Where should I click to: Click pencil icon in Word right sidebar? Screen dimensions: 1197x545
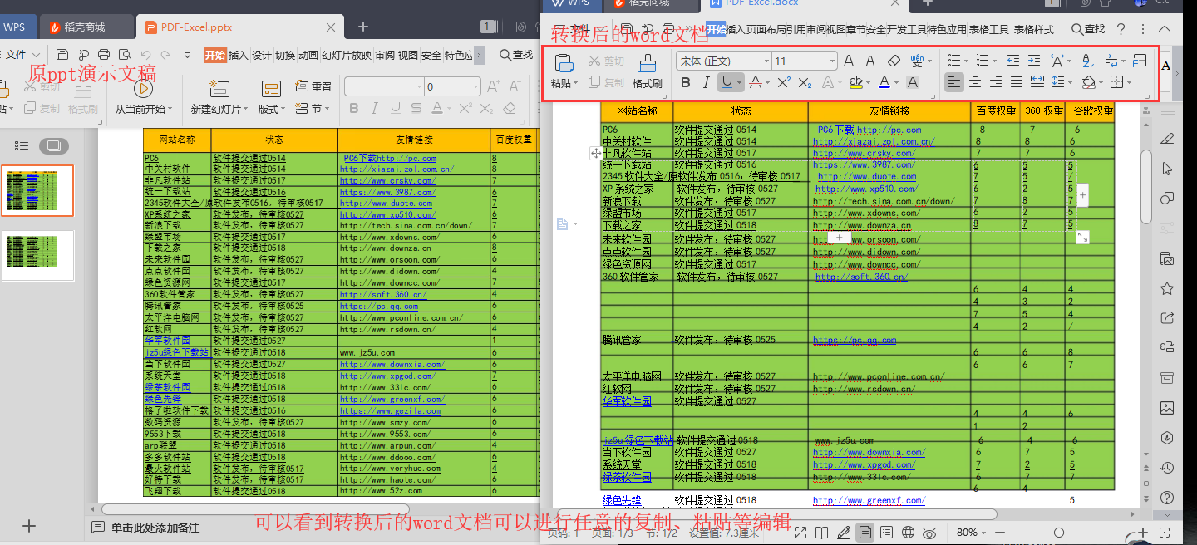(1167, 138)
